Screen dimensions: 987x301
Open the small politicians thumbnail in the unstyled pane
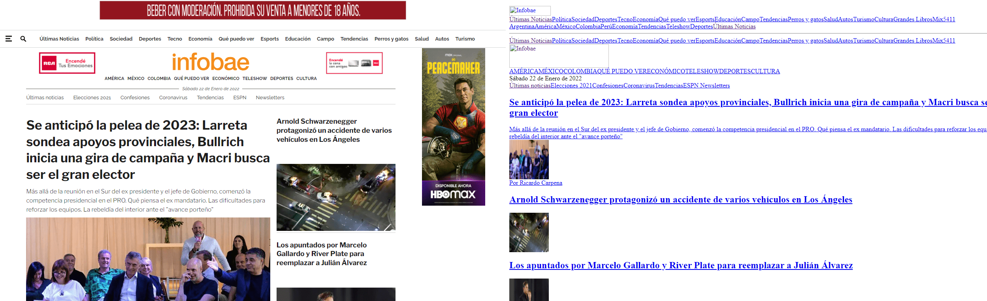(x=529, y=160)
